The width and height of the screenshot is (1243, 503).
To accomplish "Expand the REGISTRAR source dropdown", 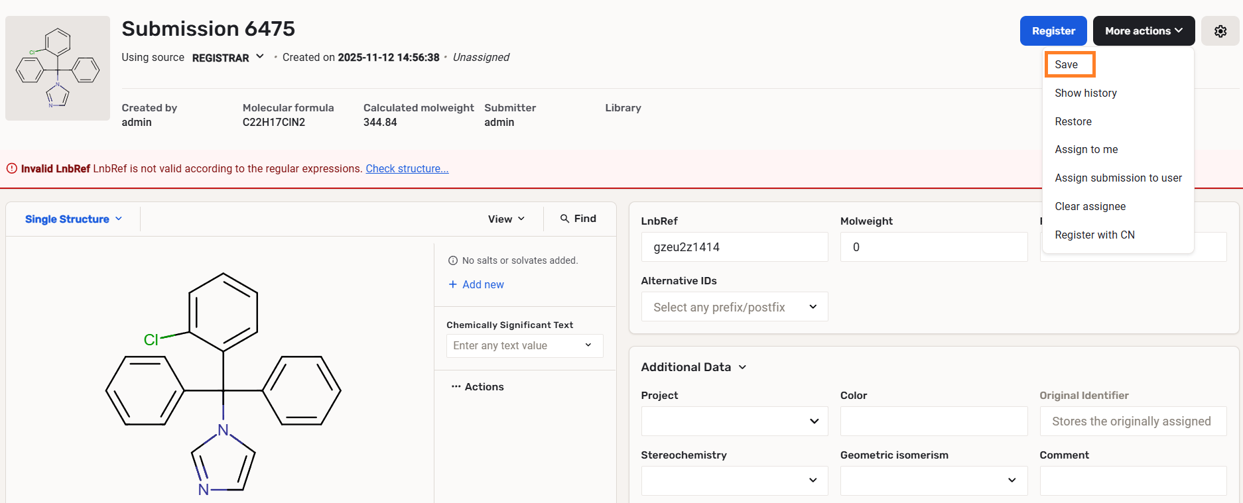I will (x=260, y=57).
